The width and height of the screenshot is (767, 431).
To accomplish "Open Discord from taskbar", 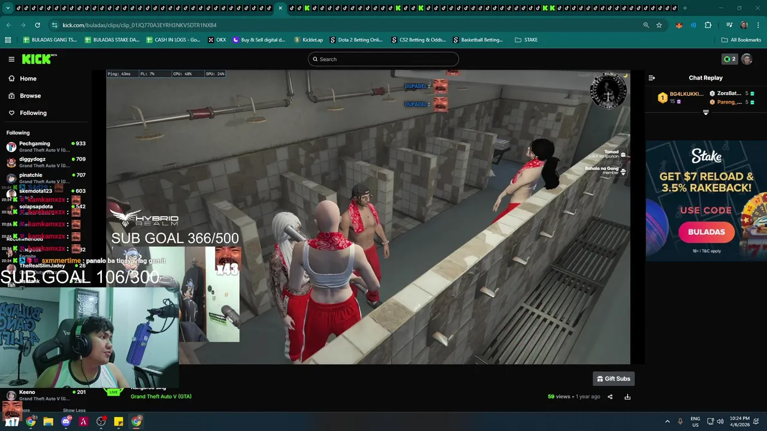I will coord(66,421).
